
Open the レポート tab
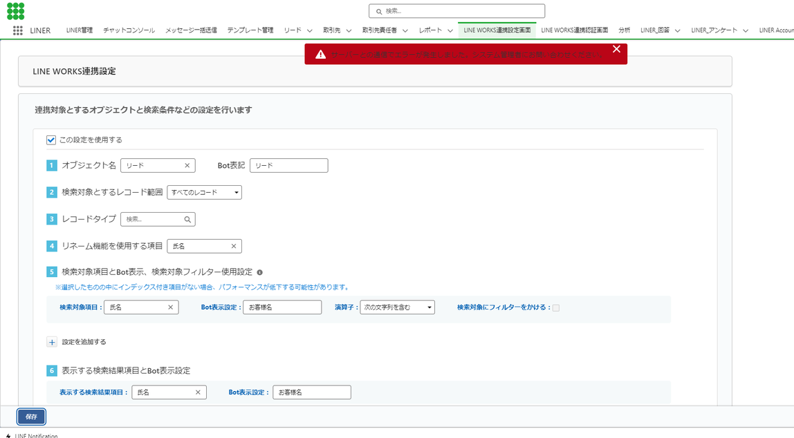[x=430, y=30]
